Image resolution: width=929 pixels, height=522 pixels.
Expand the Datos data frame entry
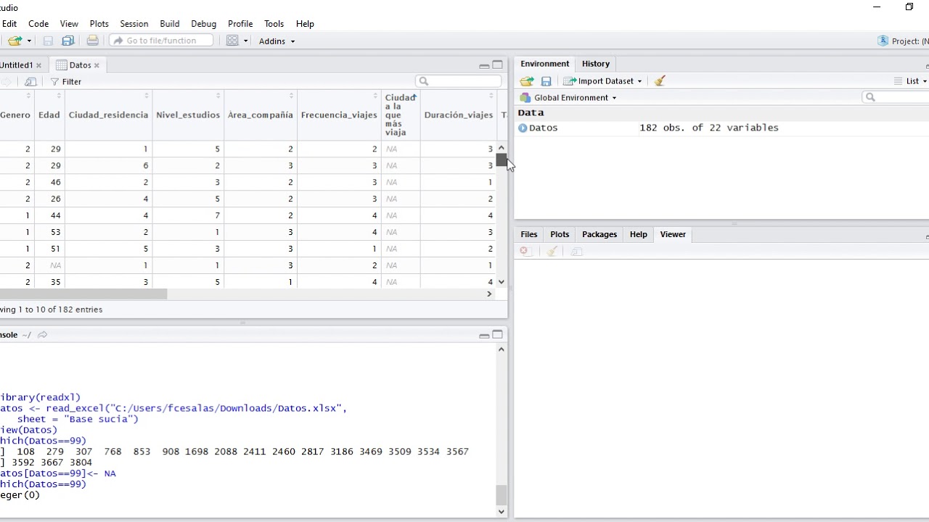(523, 128)
